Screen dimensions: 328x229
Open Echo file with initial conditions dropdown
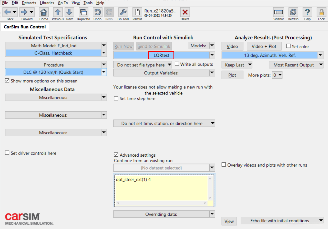[x=282, y=221]
